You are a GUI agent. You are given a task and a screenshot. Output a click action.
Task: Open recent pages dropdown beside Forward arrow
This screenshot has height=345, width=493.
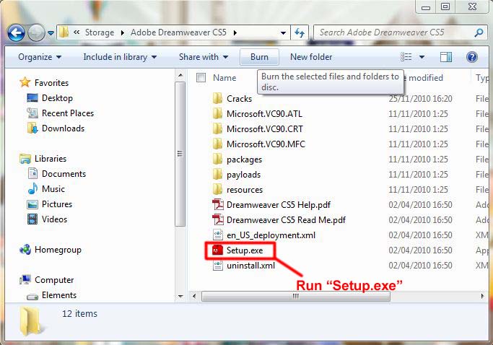coord(51,32)
